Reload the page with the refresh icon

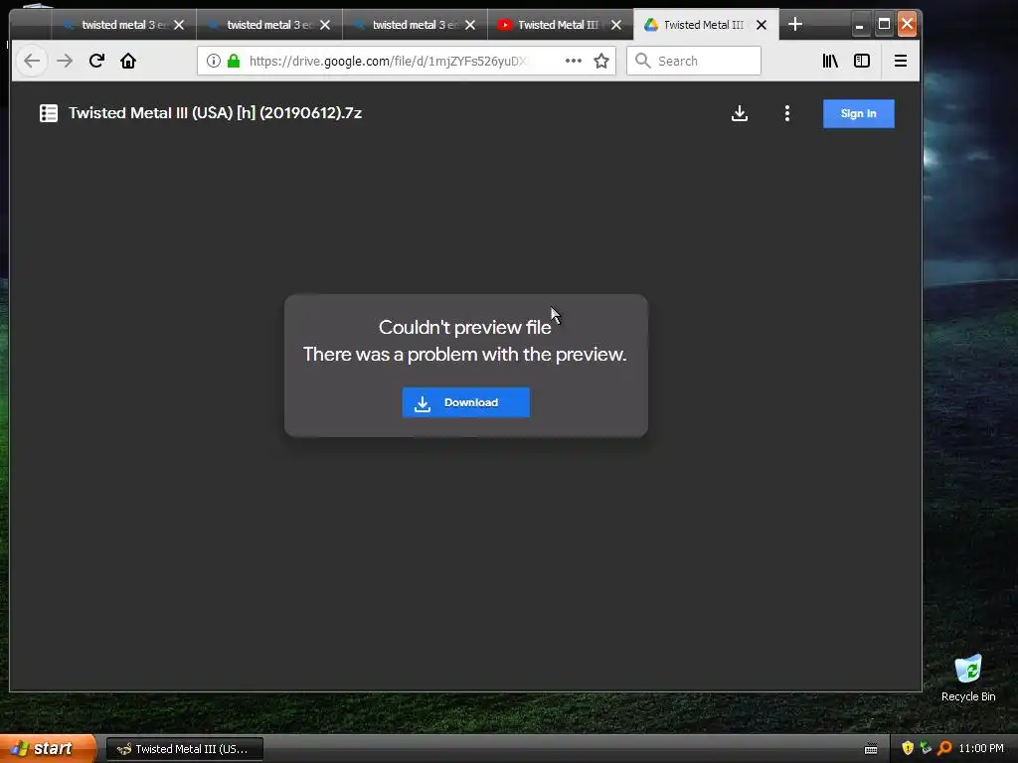pos(96,61)
